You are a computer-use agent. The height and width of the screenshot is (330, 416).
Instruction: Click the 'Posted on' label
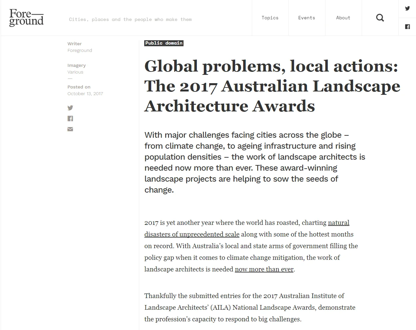pyautogui.click(x=79, y=87)
